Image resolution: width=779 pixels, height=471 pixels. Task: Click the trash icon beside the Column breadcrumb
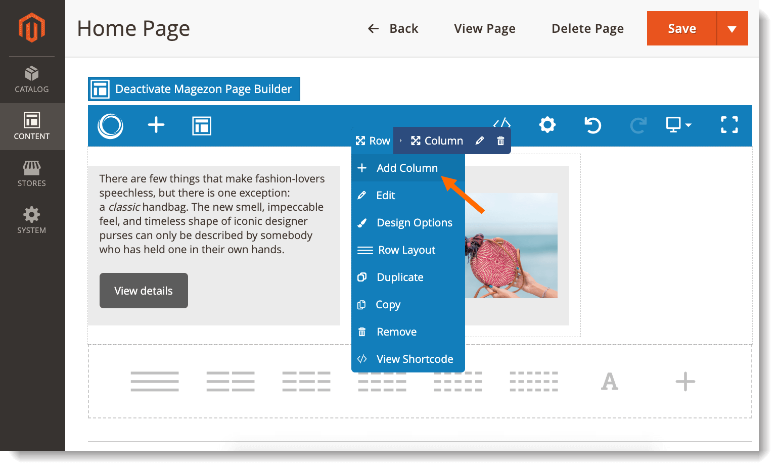click(500, 140)
